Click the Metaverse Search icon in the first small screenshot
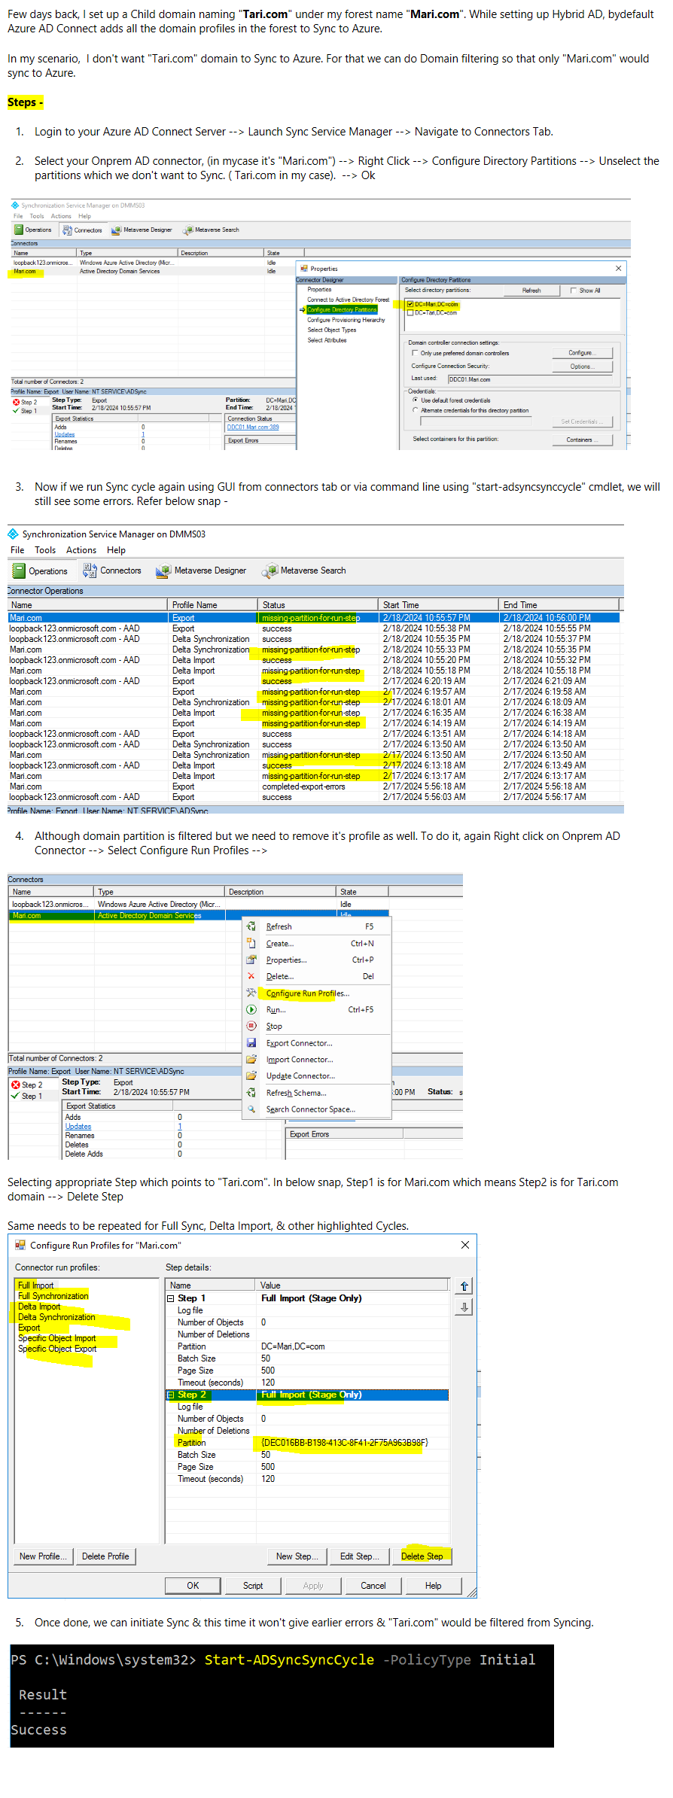 point(189,230)
